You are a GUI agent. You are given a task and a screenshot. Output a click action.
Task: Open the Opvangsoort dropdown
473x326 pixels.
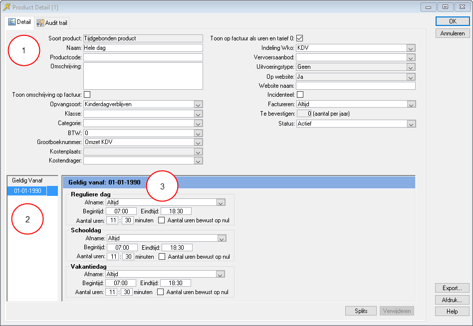pos(198,104)
